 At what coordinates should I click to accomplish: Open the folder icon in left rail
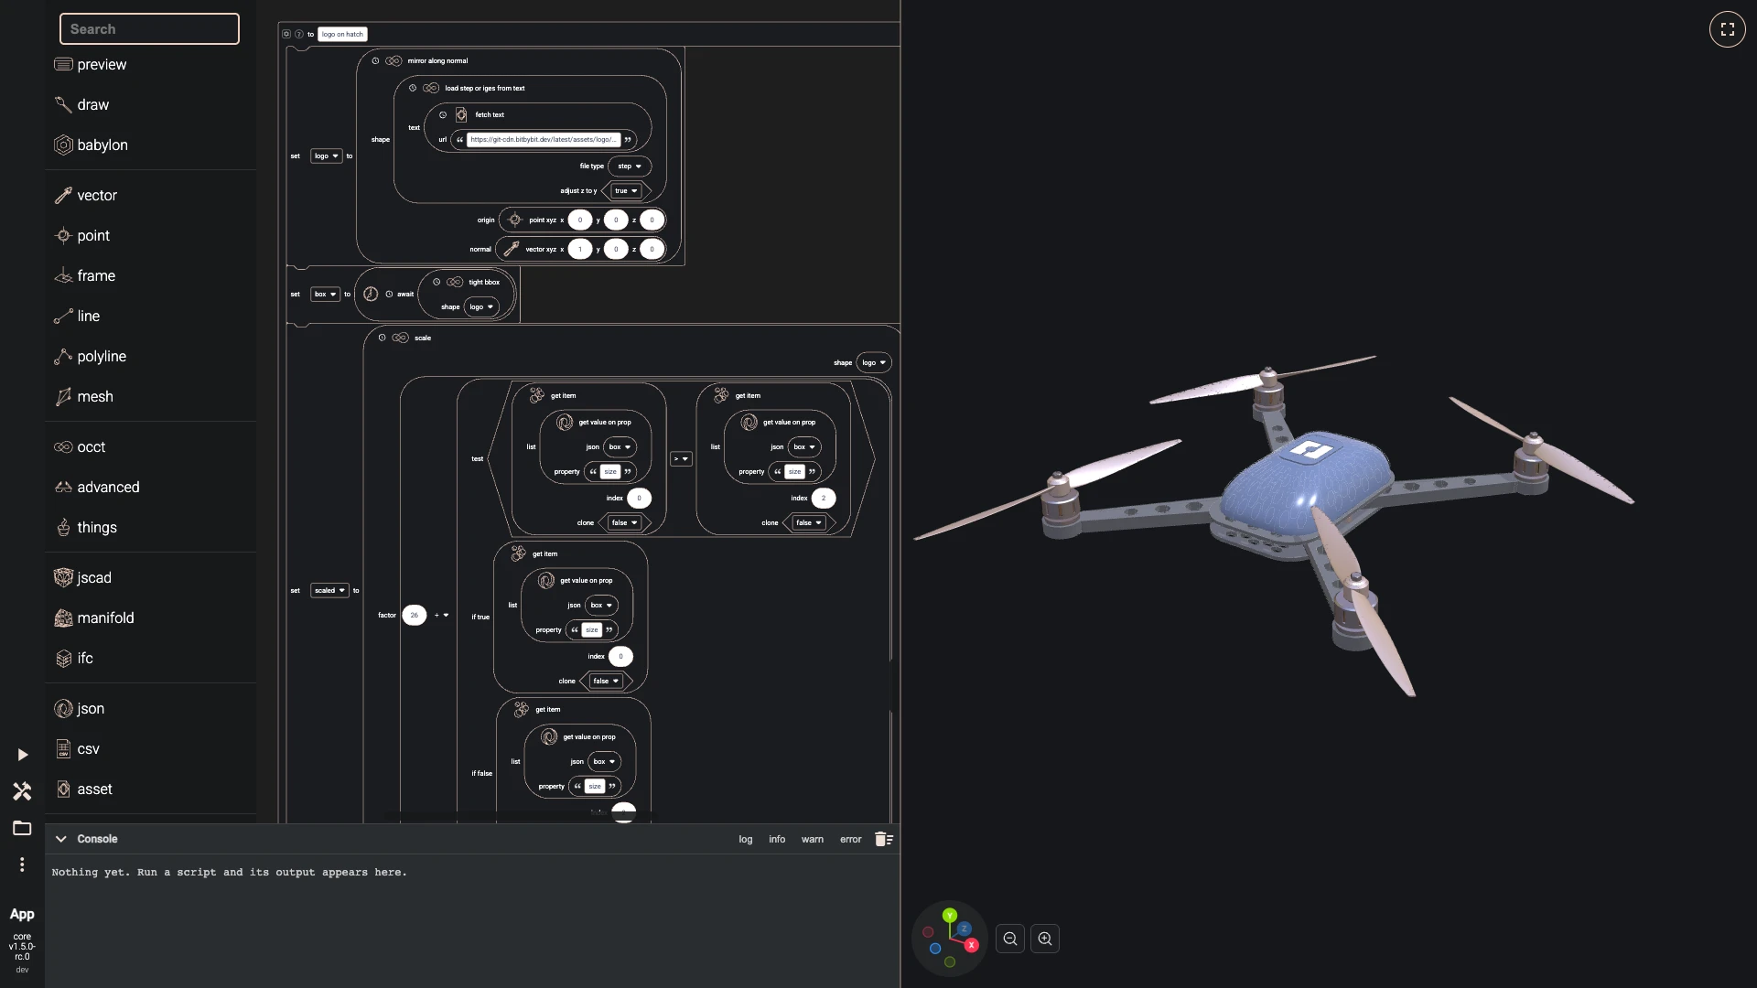(x=22, y=828)
